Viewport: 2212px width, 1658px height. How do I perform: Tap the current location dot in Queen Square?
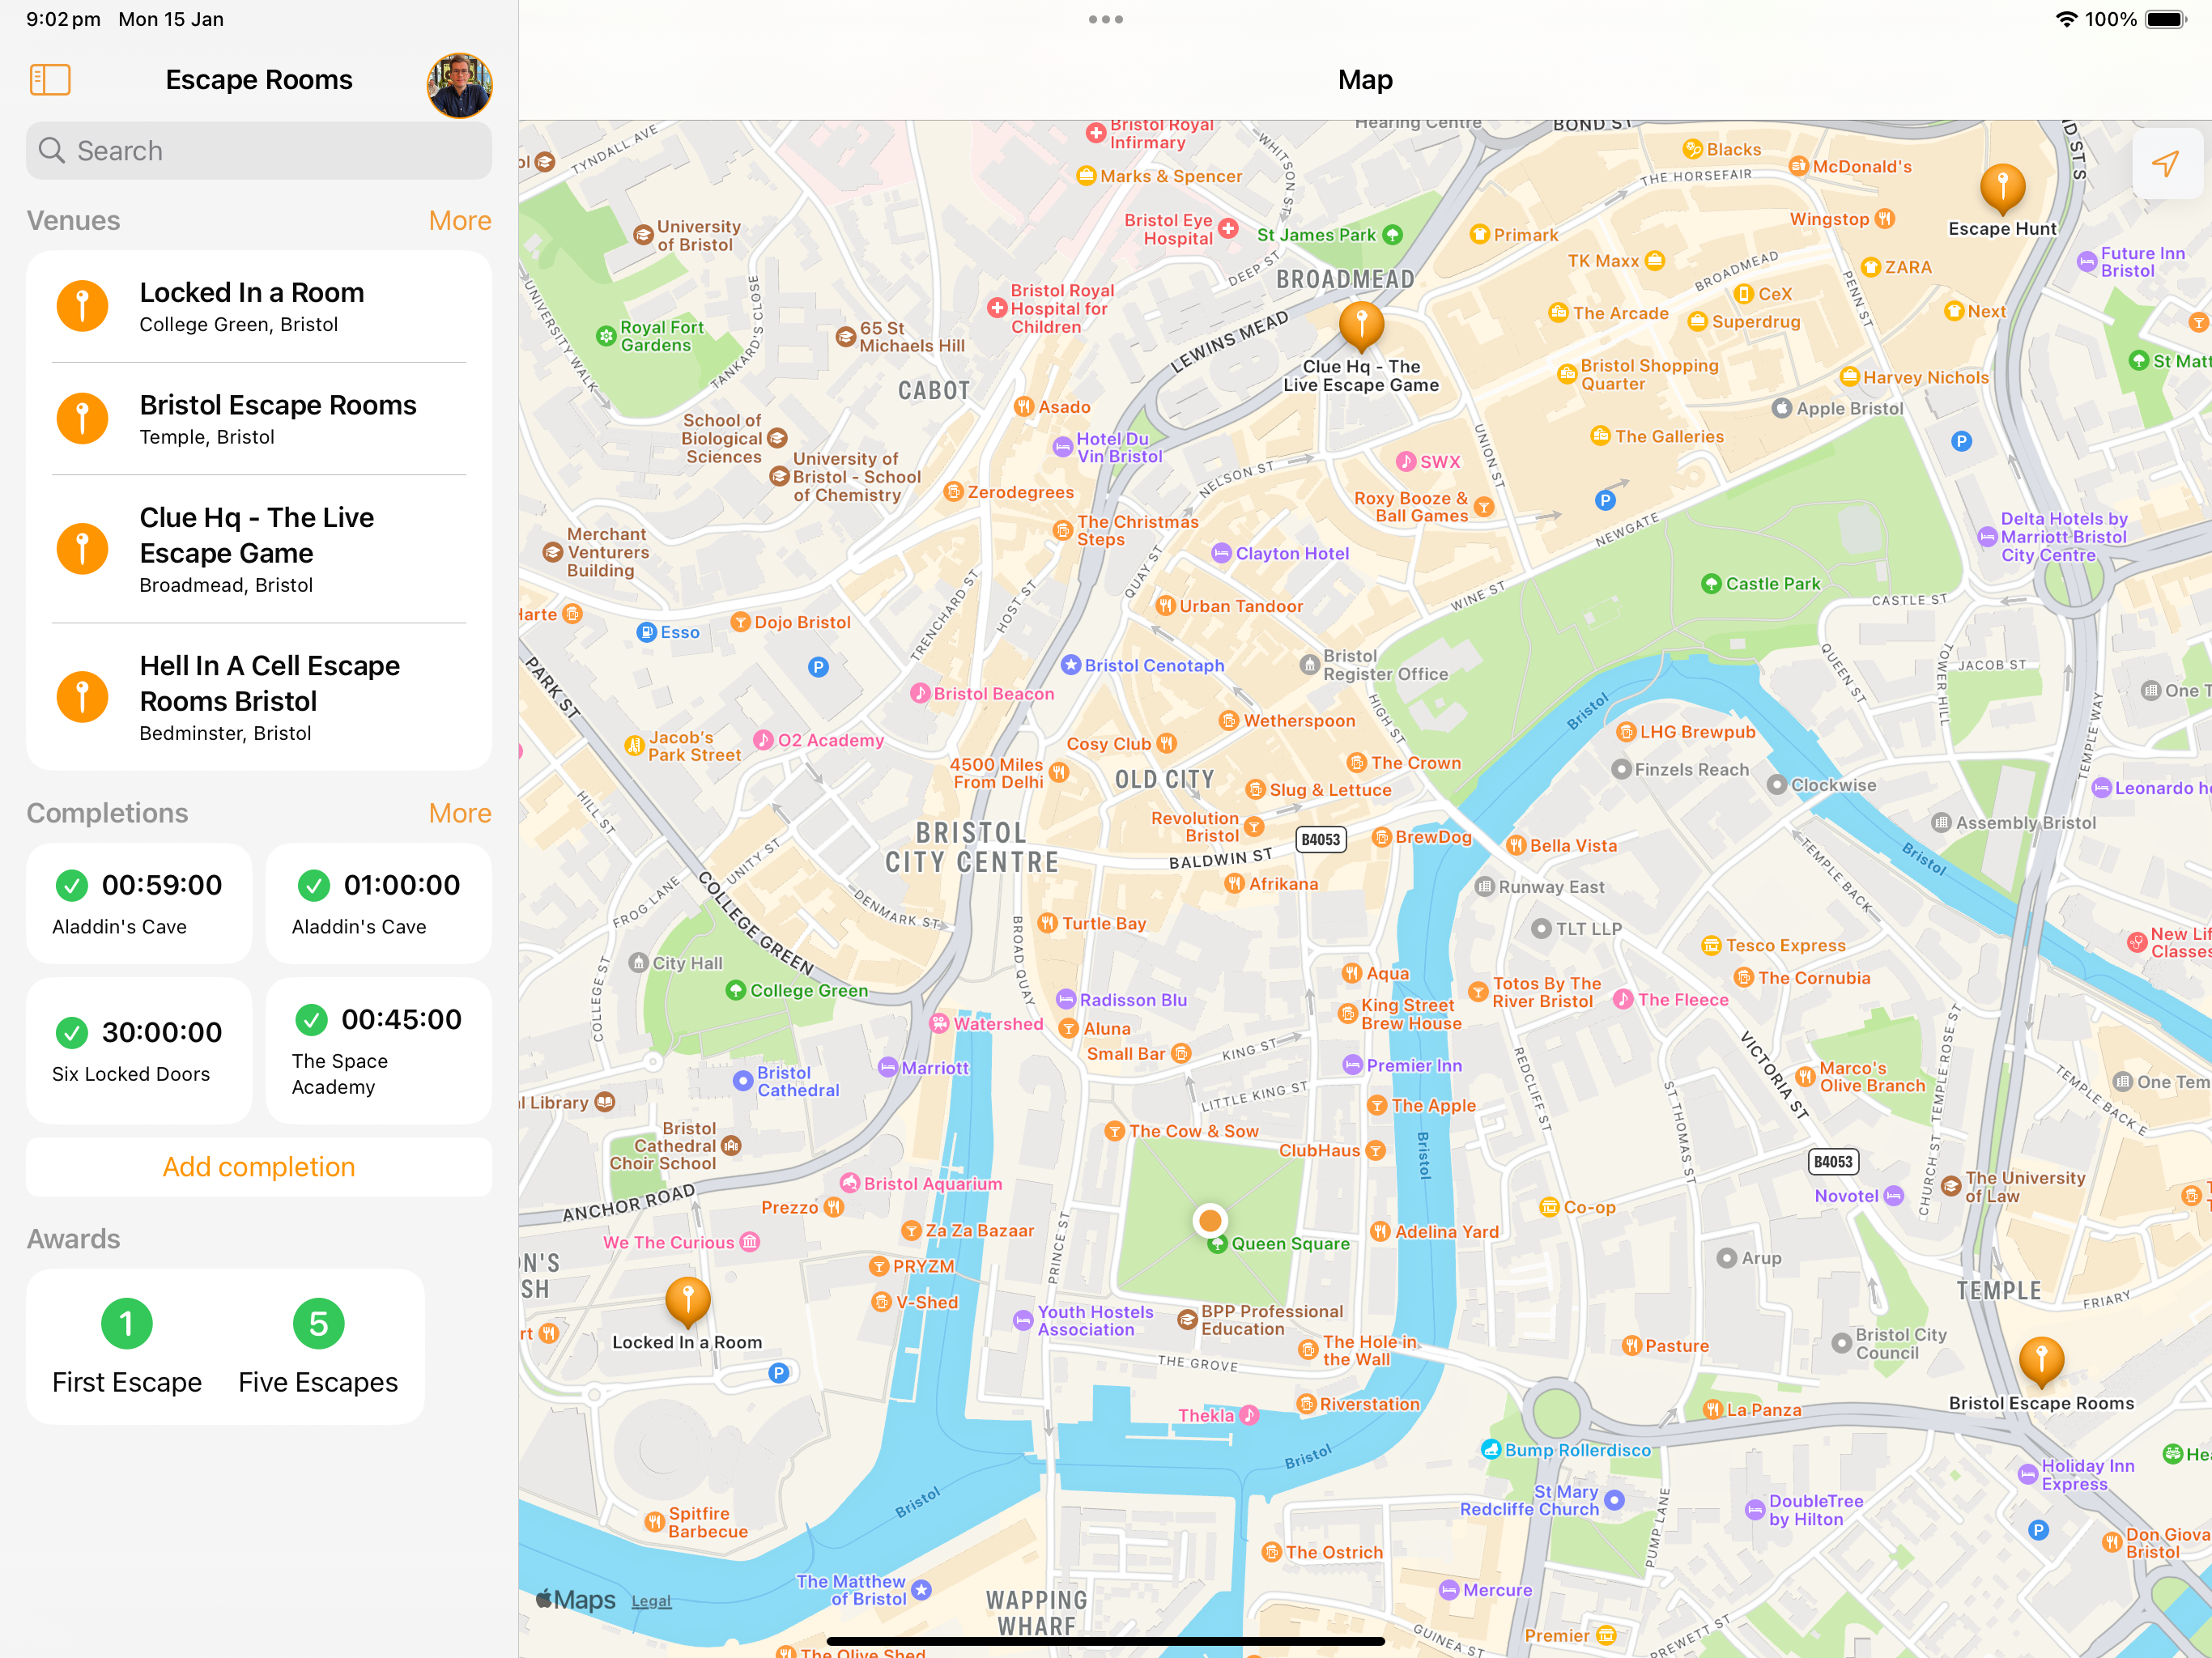click(x=1210, y=1220)
